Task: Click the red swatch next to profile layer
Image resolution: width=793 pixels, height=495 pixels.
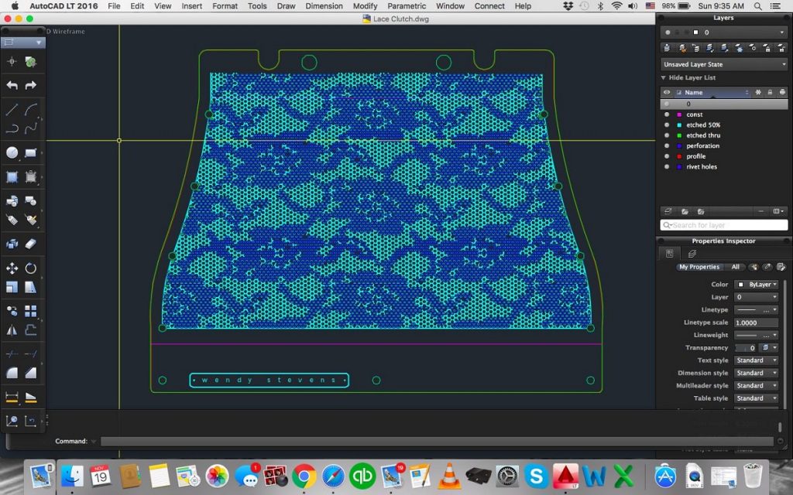Action: click(x=679, y=156)
